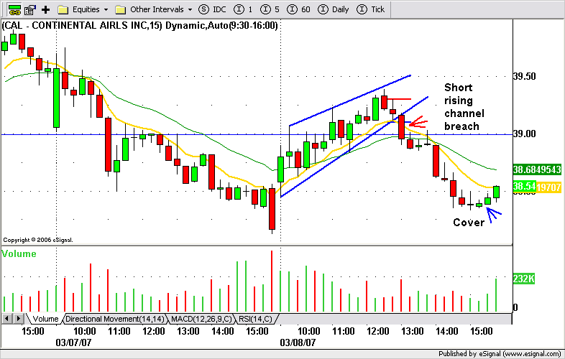
Task: Click the 'Cover' annotation text
Action: tap(469, 223)
